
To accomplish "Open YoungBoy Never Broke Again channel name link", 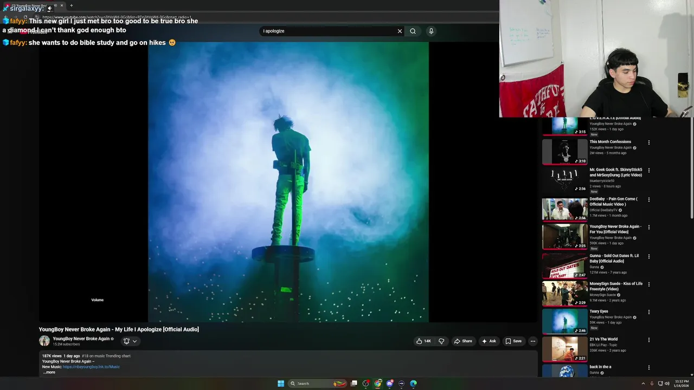I will (81, 339).
